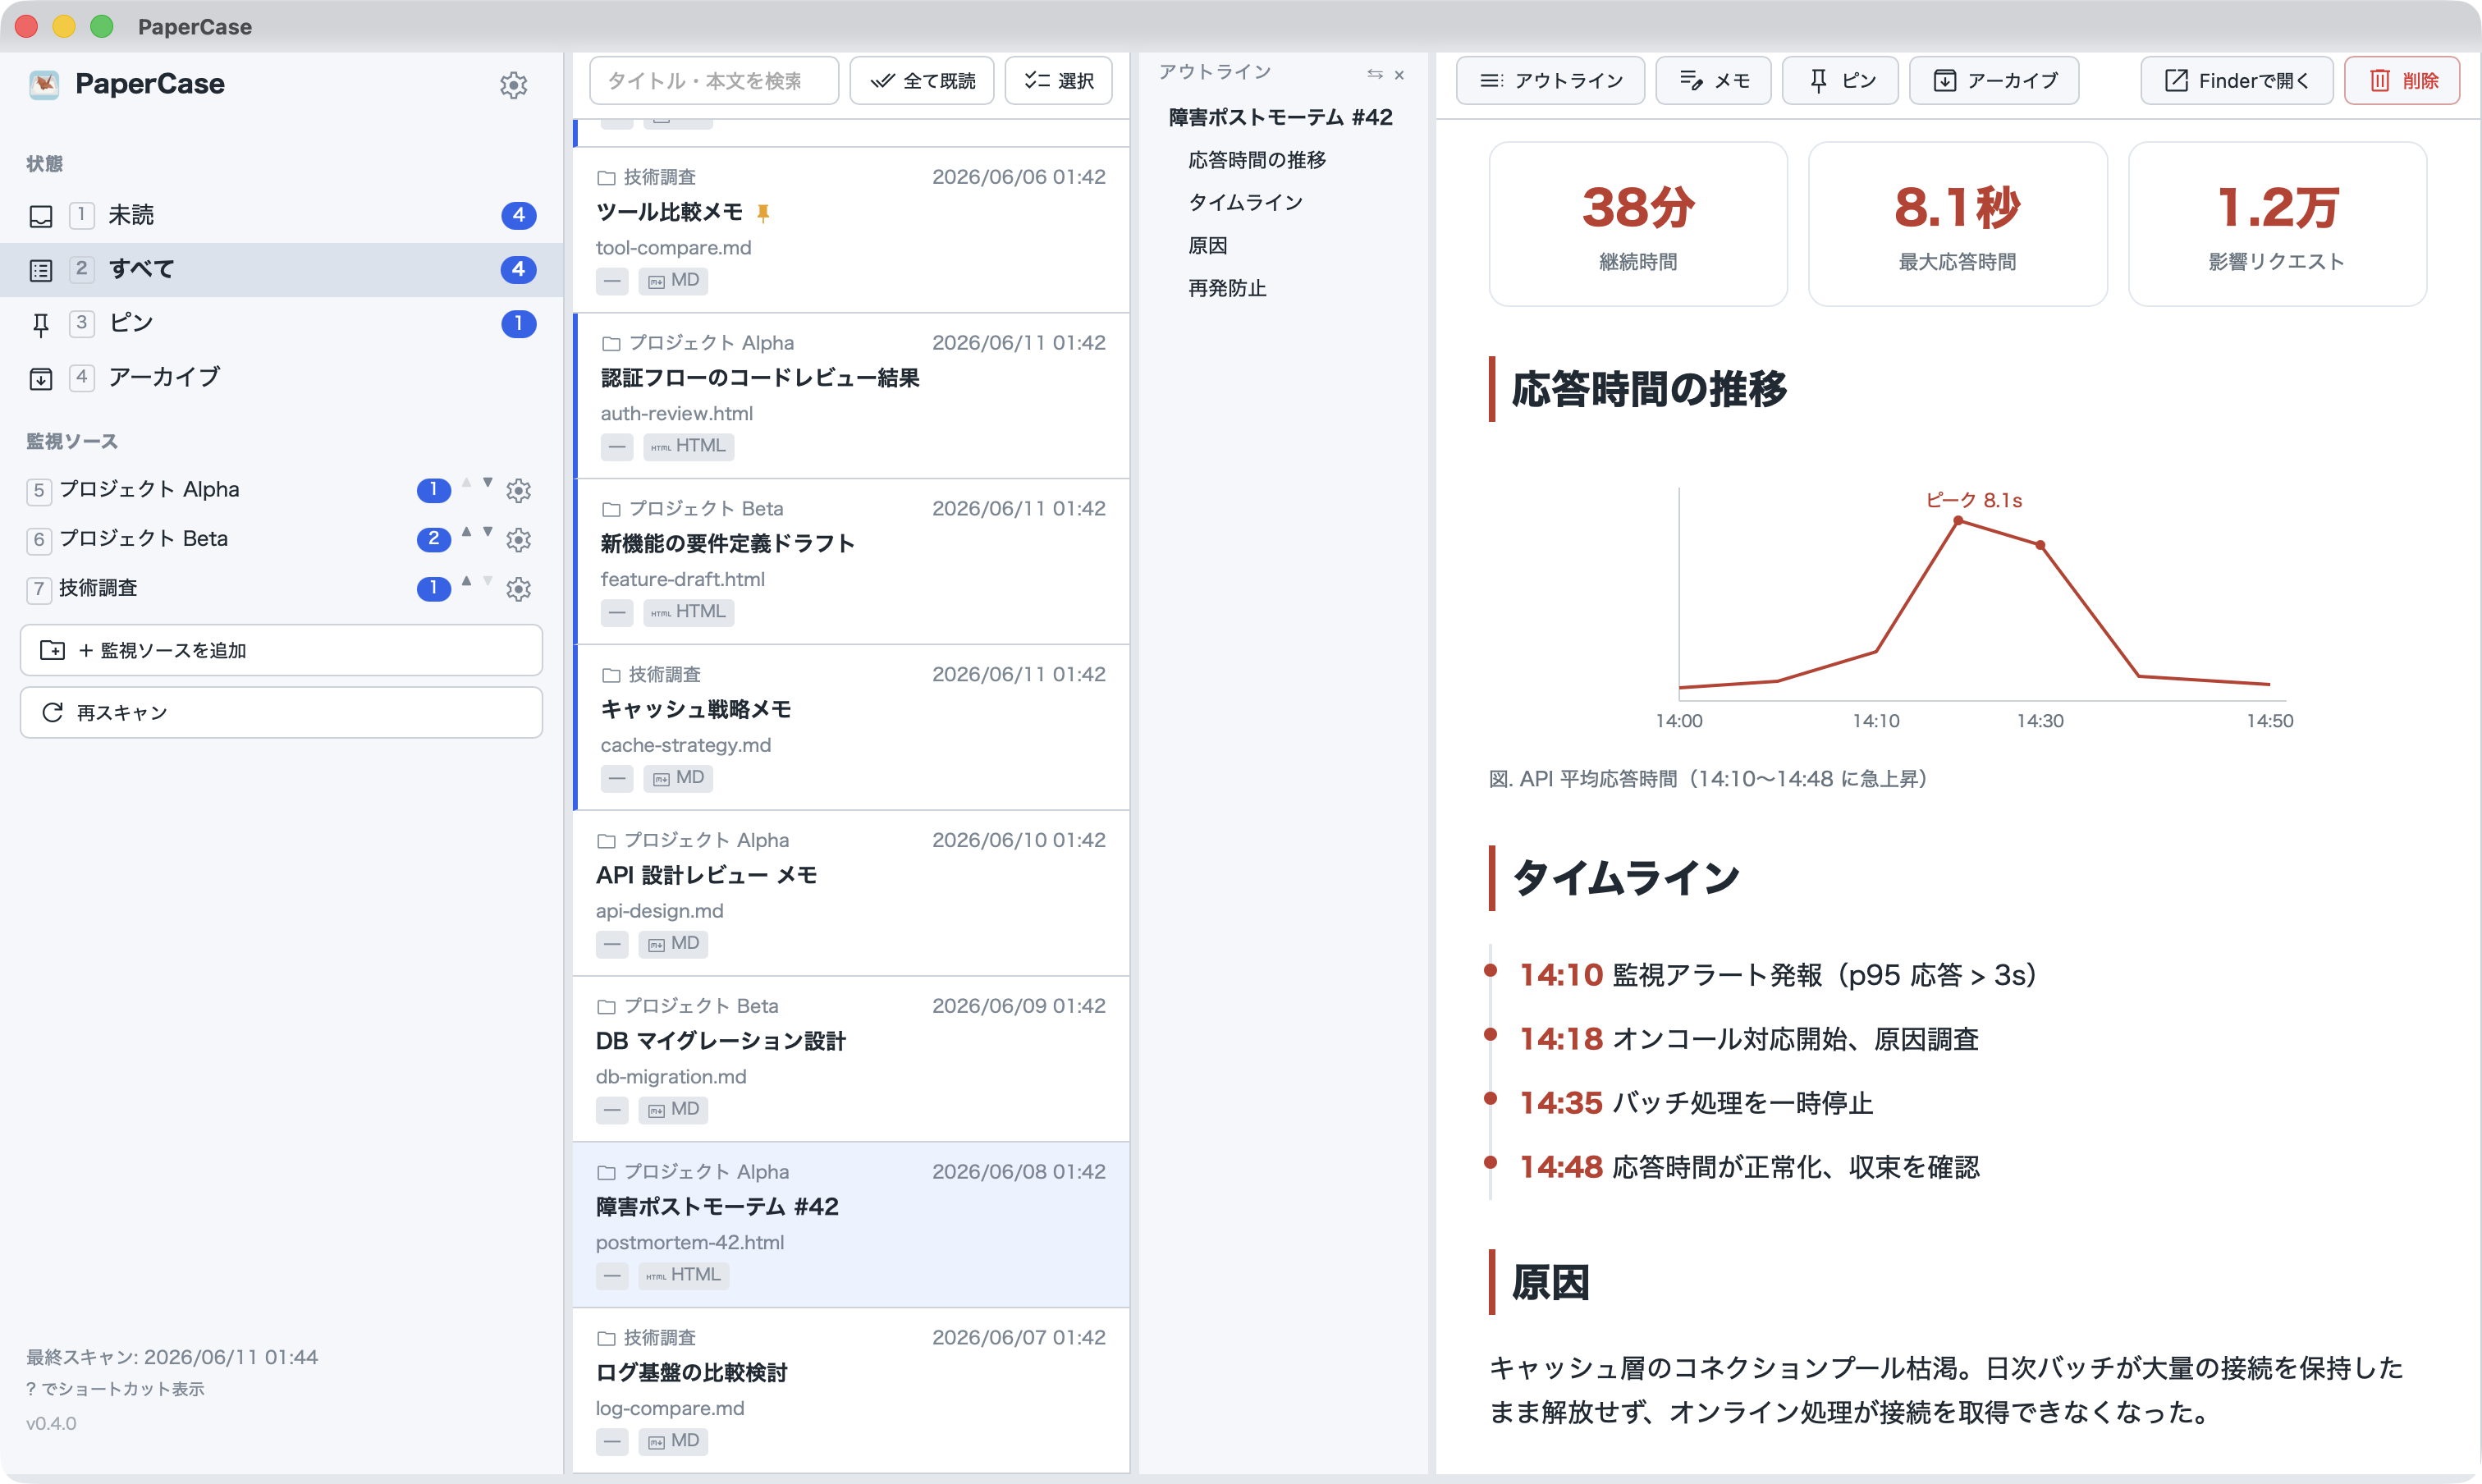Jump to 障害ポストモーテム #42 outline heading
The width and height of the screenshot is (2482, 1484).
tap(1280, 117)
